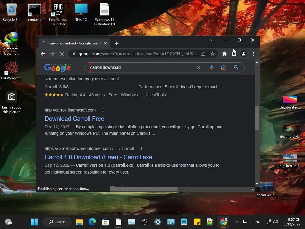
Task: Click the vertical scrollbar thumb
Action: [x=257, y=117]
